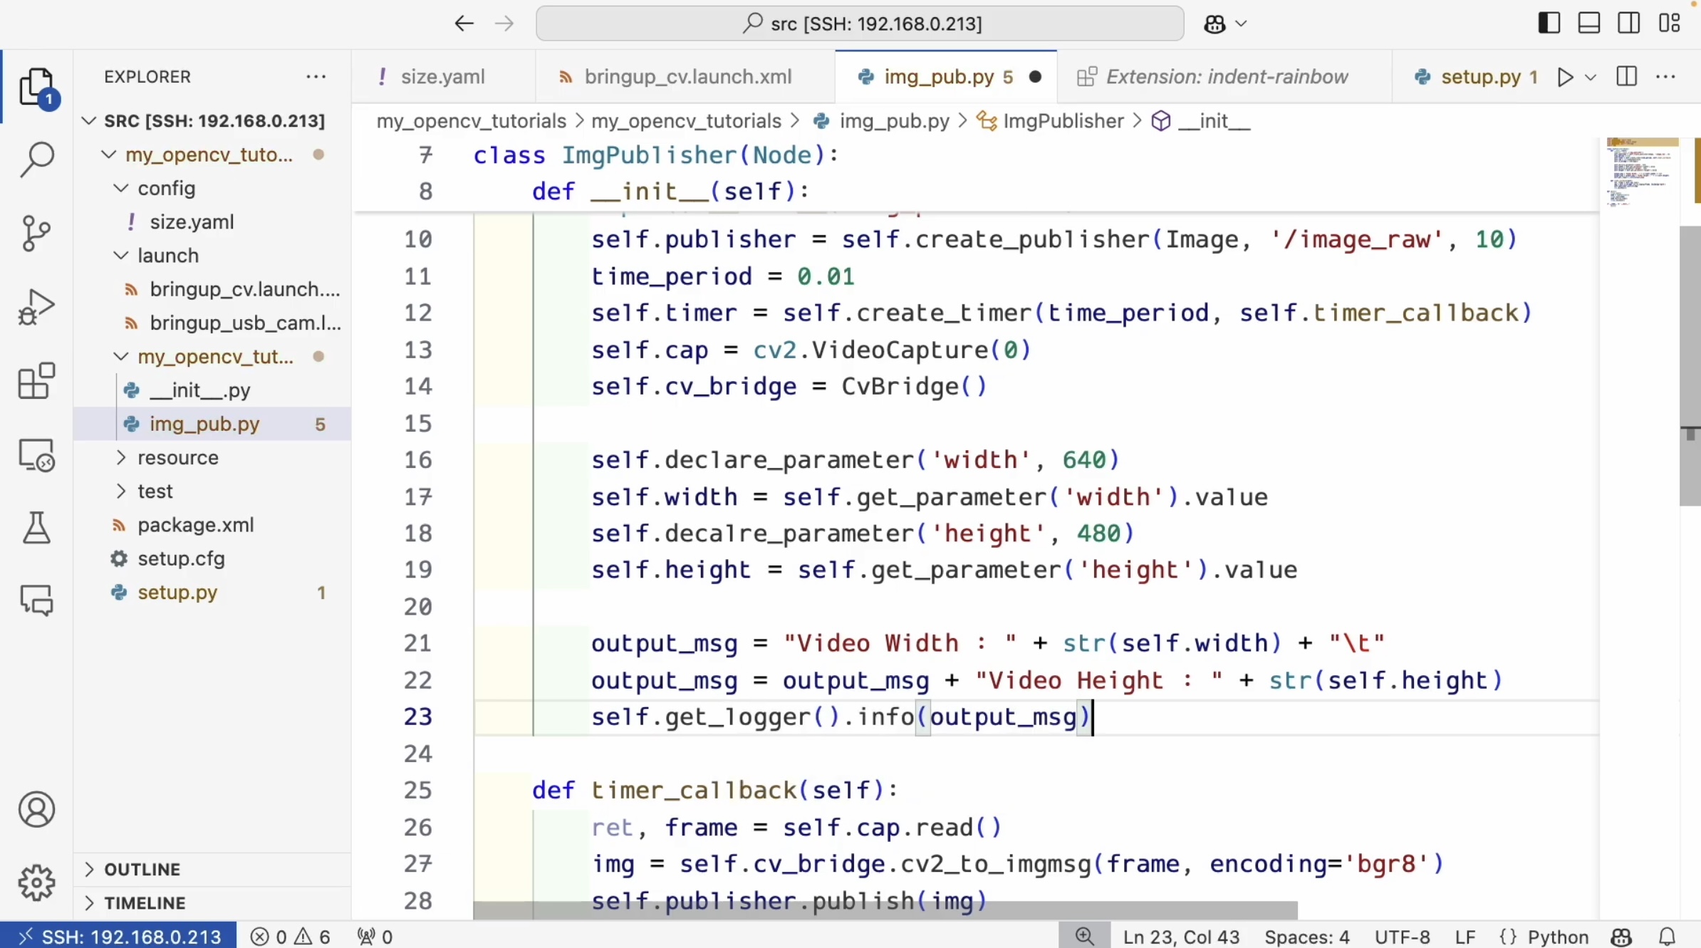The width and height of the screenshot is (1701, 948).
Task: Open the Manage gear settings menu
Action: coord(36,882)
